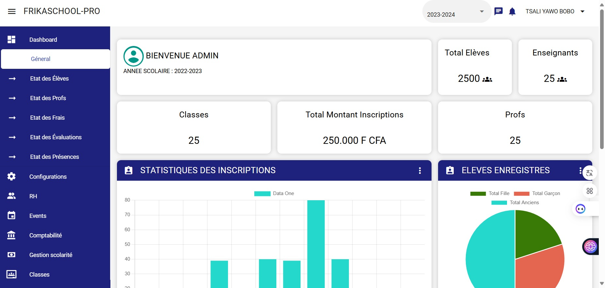Screen dimensions: 605x288
Task: Click the Total Elèves group icon
Action: pyautogui.click(x=487, y=79)
